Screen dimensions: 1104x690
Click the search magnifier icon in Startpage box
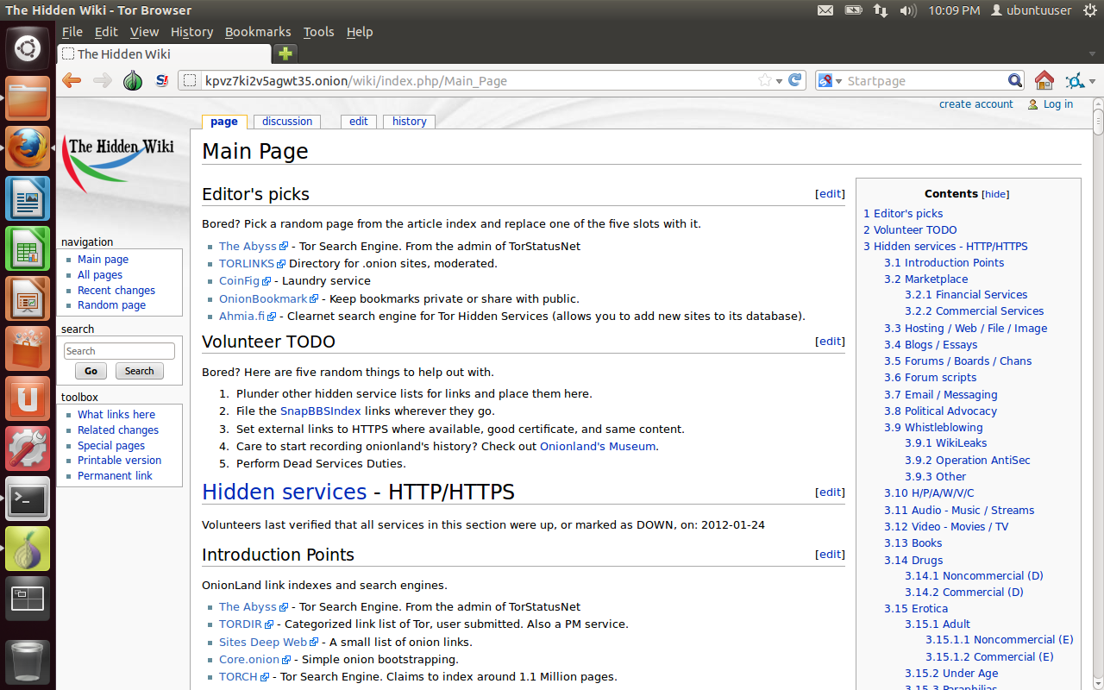pos(1015,81)
